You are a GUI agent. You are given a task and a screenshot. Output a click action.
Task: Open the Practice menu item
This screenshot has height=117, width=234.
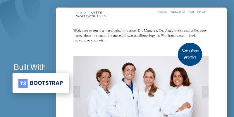[162, 12]
